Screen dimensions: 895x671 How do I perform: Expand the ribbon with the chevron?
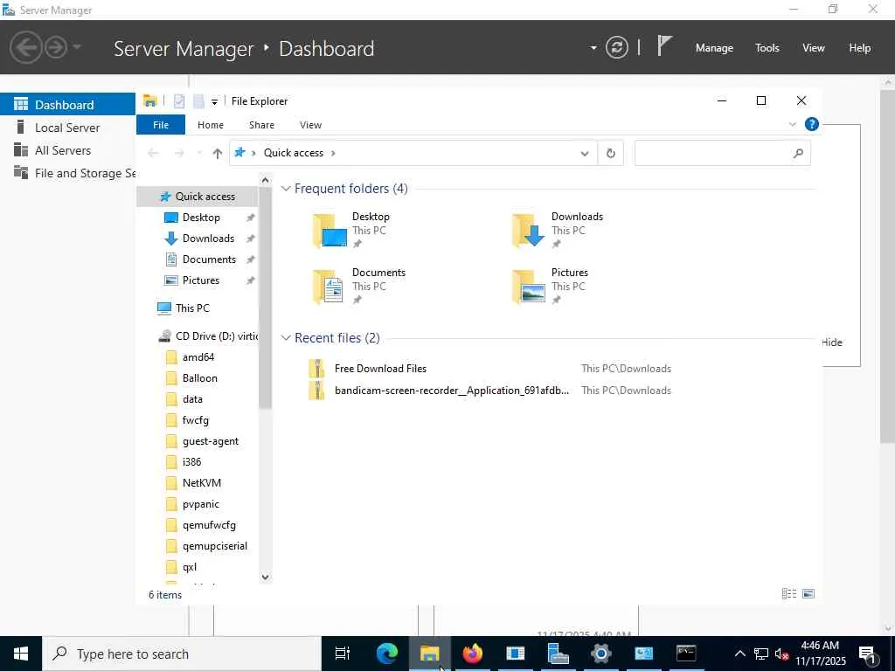point(792,124)
